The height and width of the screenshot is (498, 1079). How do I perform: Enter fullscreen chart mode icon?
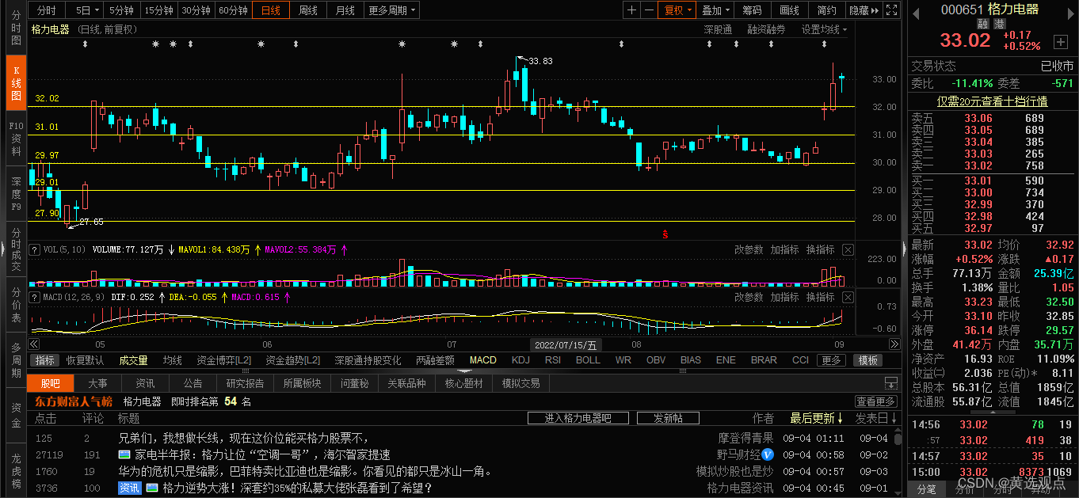[x=892, y=10]
